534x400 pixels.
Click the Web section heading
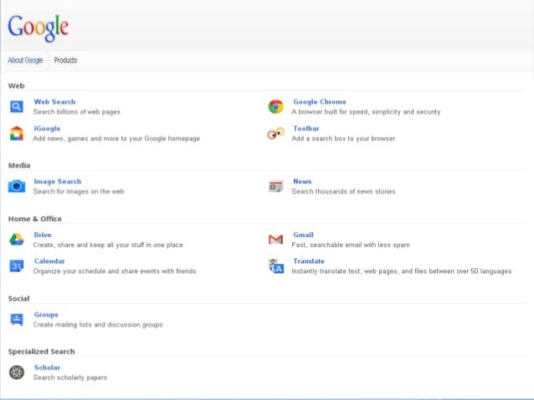pyautogui.click(x=17, y=86)
